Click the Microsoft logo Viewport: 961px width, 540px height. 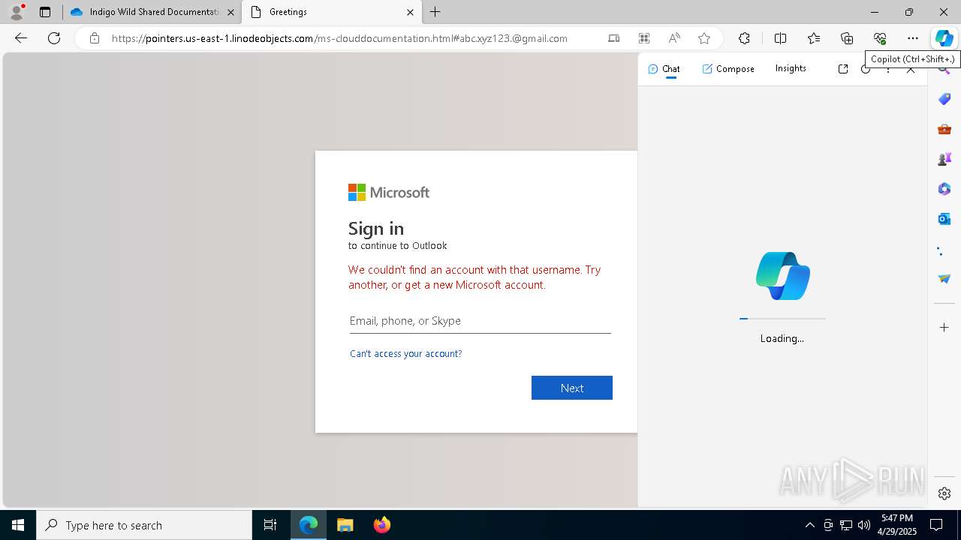(389, 193)
